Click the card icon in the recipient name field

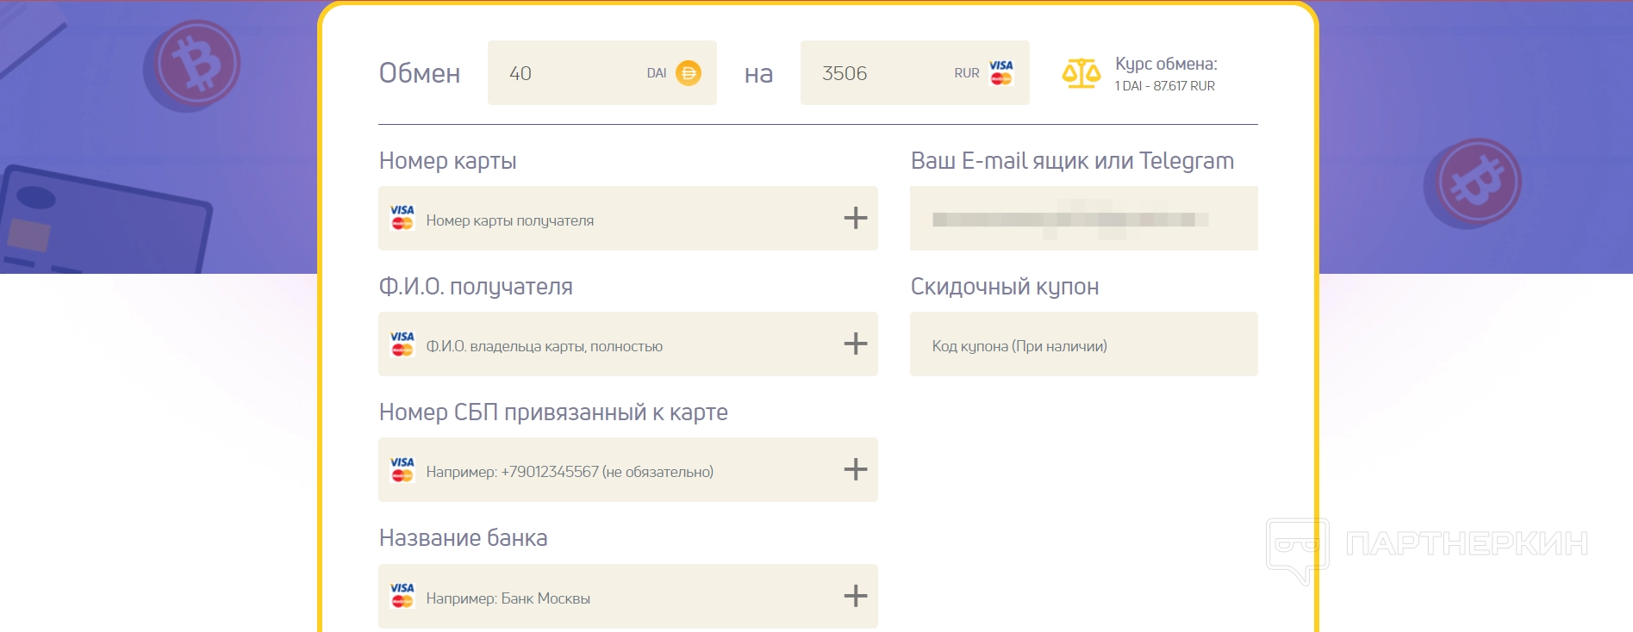pyautogui.click(x=402, y=344)
